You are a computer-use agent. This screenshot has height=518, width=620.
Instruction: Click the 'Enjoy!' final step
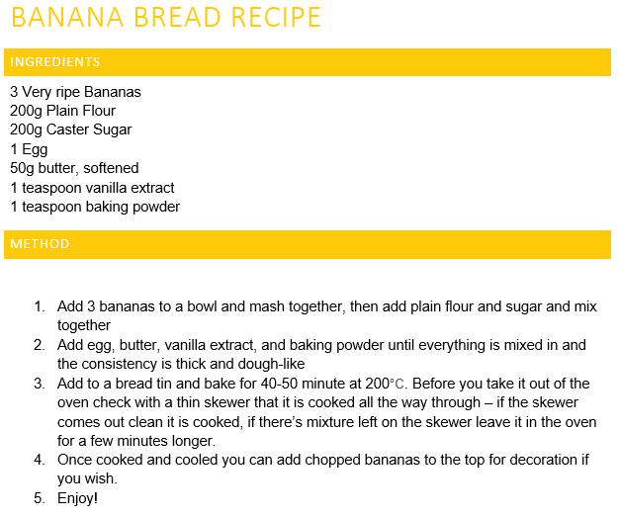[x=77, y=498]
